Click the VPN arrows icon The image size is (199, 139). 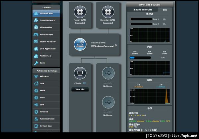36,104
